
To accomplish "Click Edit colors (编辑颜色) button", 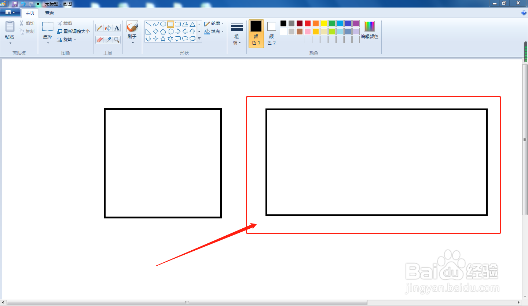I will pyautogui.click(x=370, y=30).
